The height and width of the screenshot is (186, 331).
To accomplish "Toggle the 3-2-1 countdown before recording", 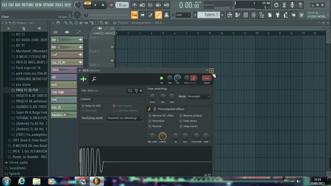I will (150, 5).
